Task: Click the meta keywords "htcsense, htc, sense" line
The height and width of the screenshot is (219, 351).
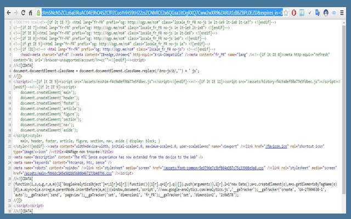Action: coord(63,163)
